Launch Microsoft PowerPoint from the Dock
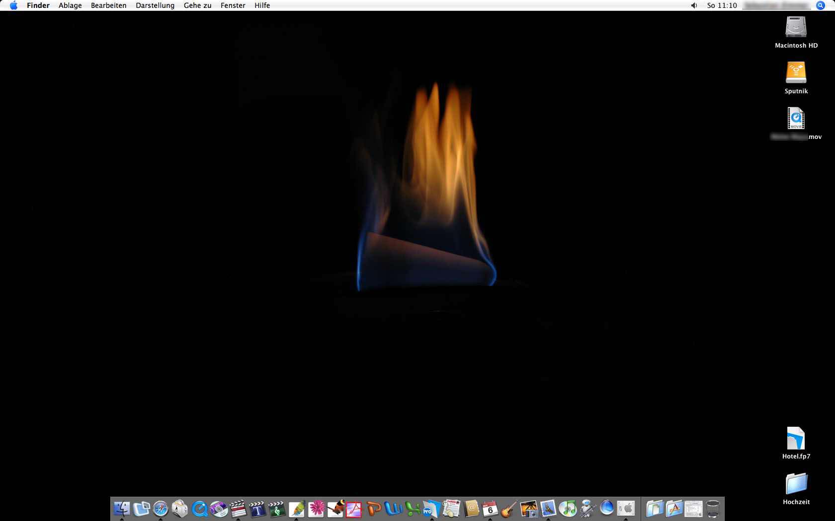 [374, 509]
